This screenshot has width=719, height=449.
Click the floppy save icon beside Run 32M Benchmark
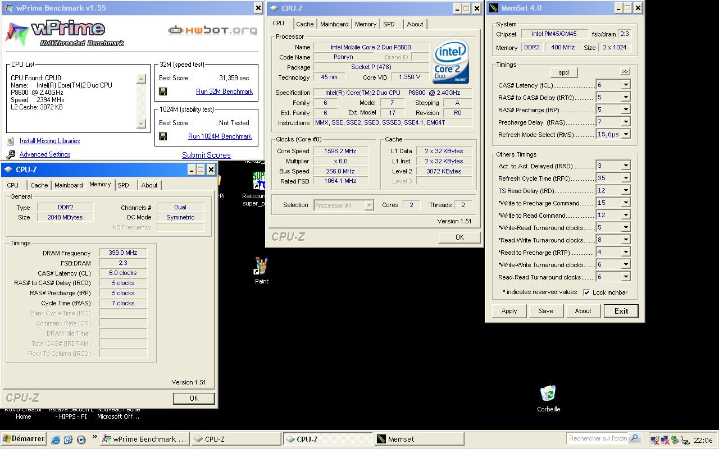pyautogui.click(x=163, y=91)
